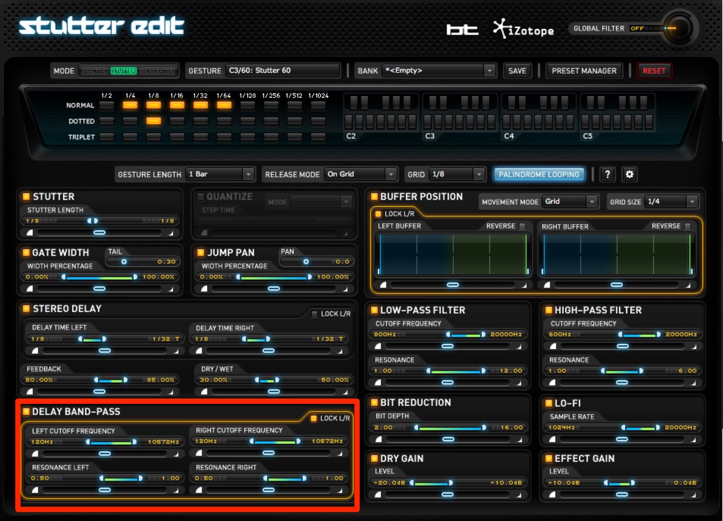Toggle the Normal 1/1024 stutter value
This screenshot has height=521, width=723.
[318, 105]
